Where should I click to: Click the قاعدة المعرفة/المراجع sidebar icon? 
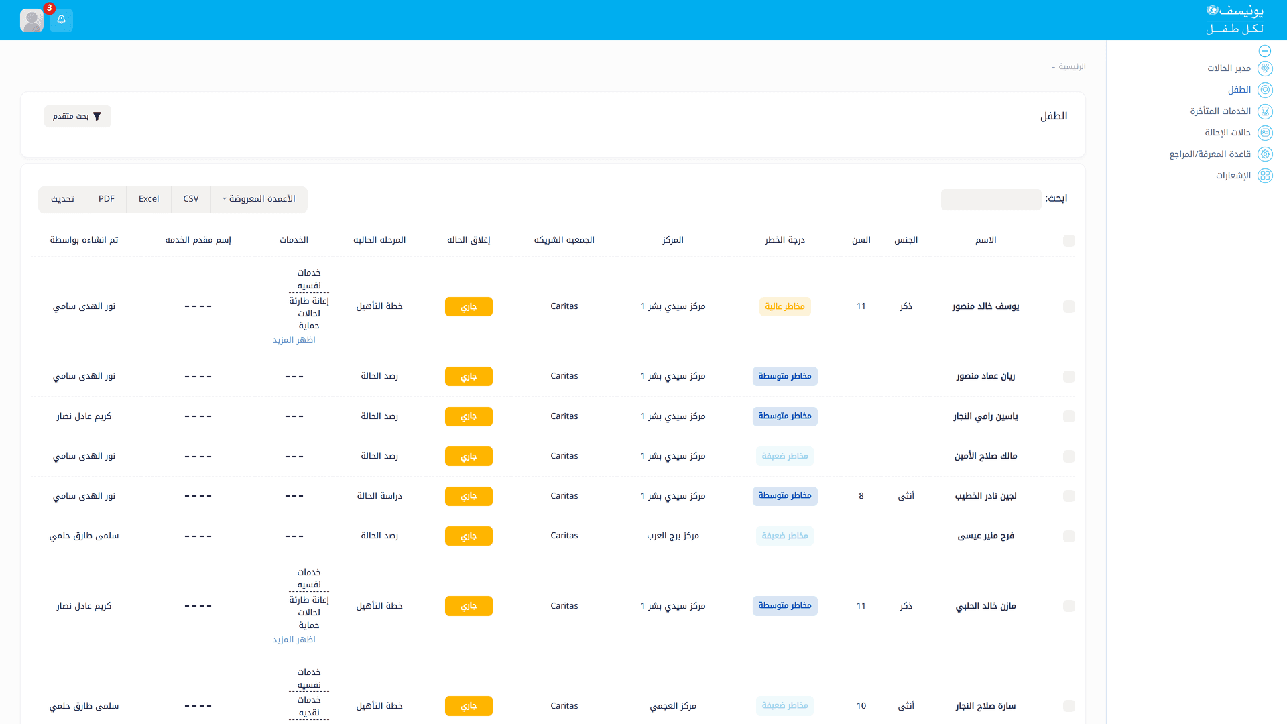[1265, 154]
